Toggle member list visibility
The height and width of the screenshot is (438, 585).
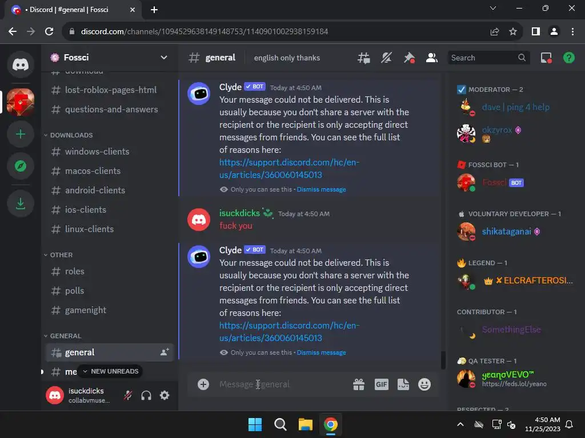[432, 58]
